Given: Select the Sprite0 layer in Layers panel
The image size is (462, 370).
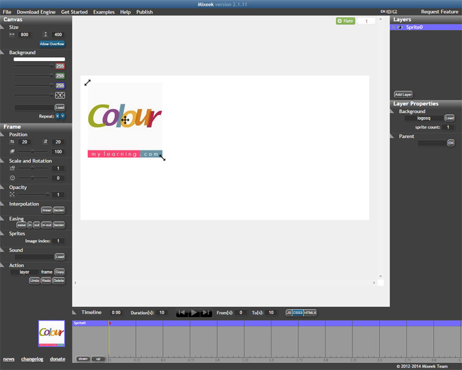Looking at the screenshot, I should pos(426,27).
